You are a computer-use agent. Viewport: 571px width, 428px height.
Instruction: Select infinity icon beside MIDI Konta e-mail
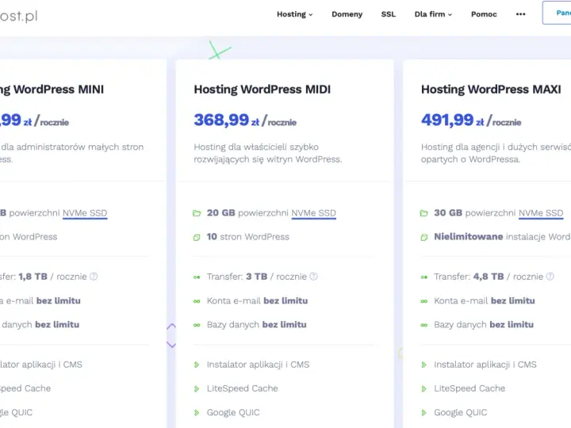(x=197, y=301)
